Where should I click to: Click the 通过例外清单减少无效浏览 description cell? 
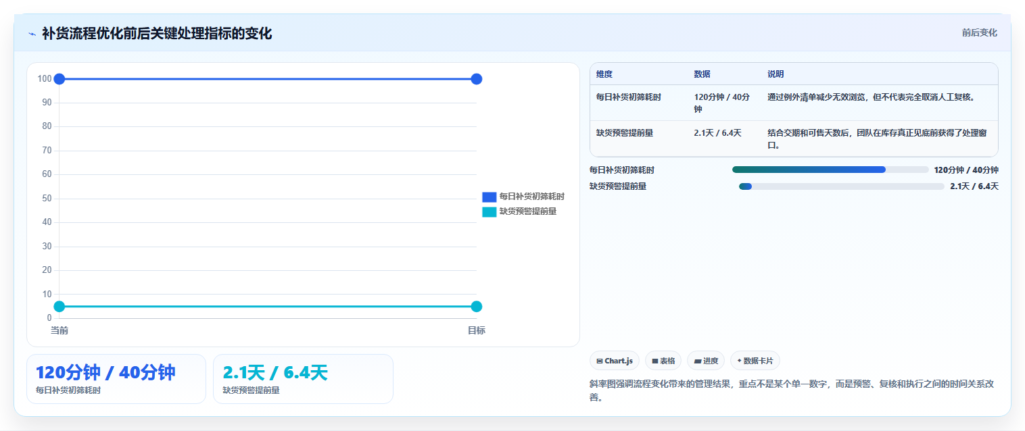point(880,103)
